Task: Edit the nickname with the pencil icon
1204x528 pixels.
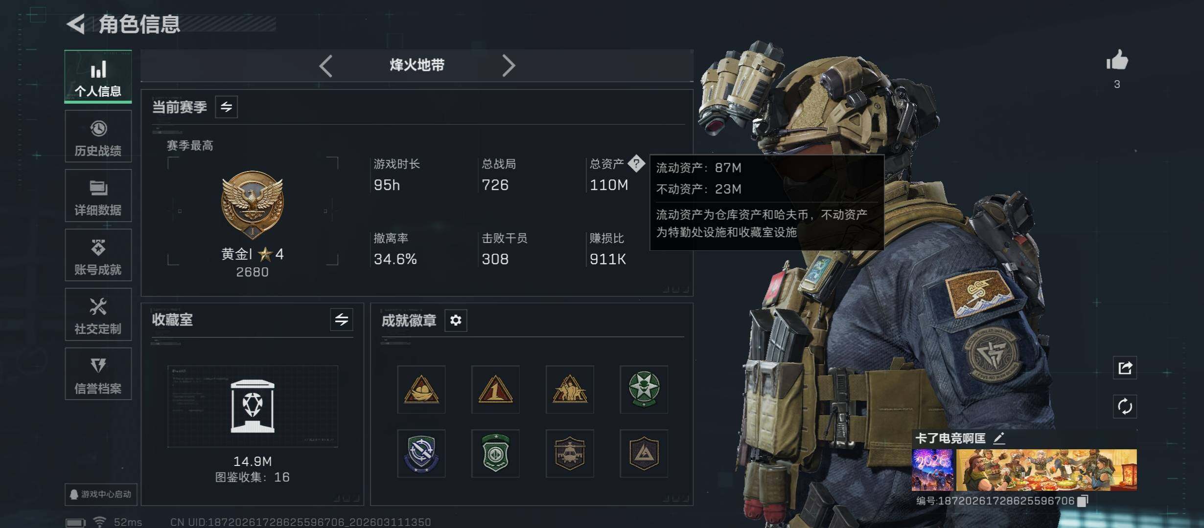Action: click(999, 438)
